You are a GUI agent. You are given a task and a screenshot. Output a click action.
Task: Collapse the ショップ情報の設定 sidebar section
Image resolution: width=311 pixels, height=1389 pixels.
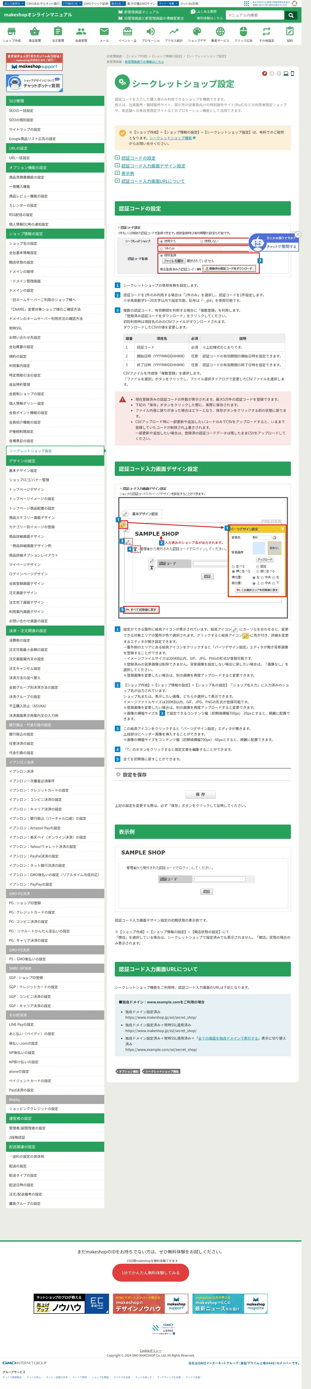click(55, 233)
